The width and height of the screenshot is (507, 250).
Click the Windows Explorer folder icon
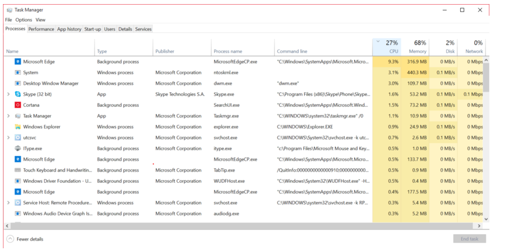coord(18,127)
